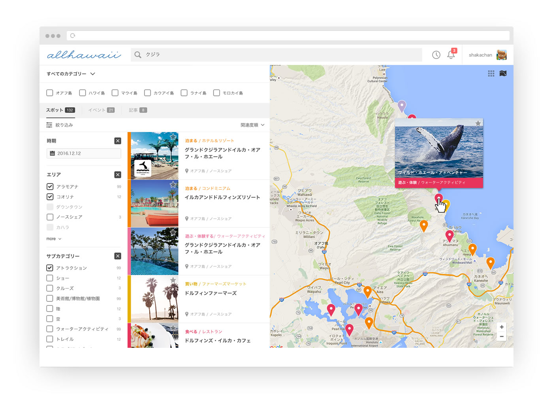Favorite the whale popup card star
The width and height of the screenshot is (553, 415).
pyautogui.click(x=478, y=123)
